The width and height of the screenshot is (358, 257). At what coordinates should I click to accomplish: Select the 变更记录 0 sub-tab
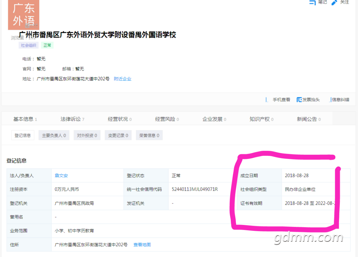click(x=118, y=135)
